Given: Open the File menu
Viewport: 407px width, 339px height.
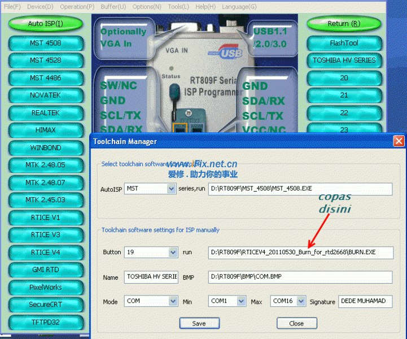Looking at the screenshot, I should pyautogui.click(x=12, y=7).
